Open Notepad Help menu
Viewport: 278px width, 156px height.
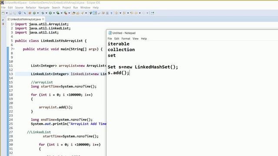pos(144,39)
